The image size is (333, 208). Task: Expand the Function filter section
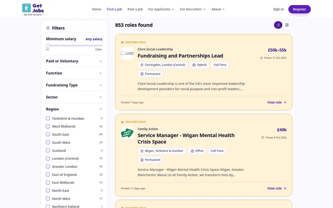74,73
